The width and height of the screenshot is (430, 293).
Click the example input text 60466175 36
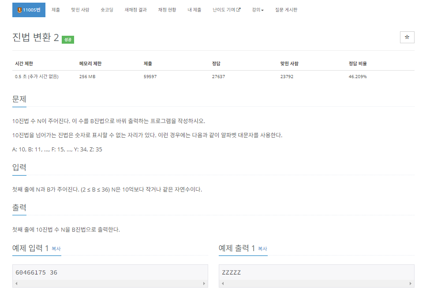pyautogui.click(x=36, y=272)
